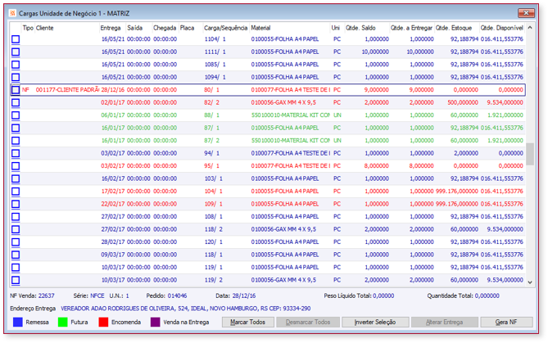Click the Alterar Entrega button
This screenshot has width=548, height=343.
[x=444, y=322]
